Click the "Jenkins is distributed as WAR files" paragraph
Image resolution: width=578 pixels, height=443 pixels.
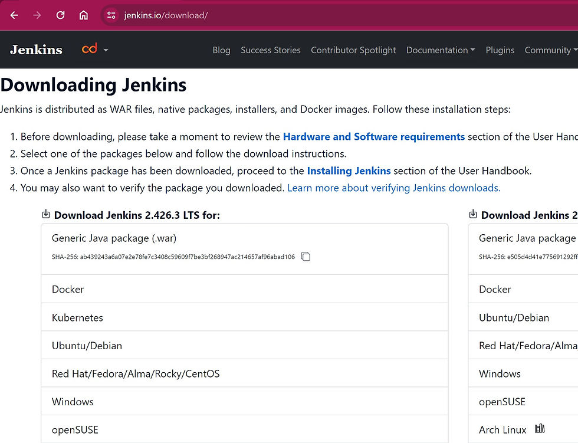tap(255, 110)
